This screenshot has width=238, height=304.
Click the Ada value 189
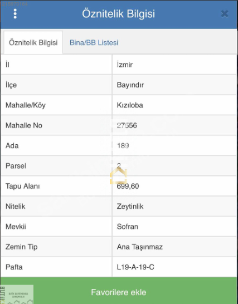tap(123, 146)
